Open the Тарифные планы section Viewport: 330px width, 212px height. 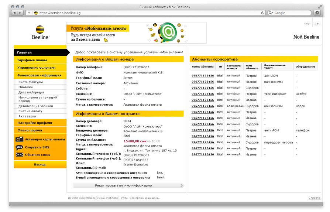click(40, 60)
